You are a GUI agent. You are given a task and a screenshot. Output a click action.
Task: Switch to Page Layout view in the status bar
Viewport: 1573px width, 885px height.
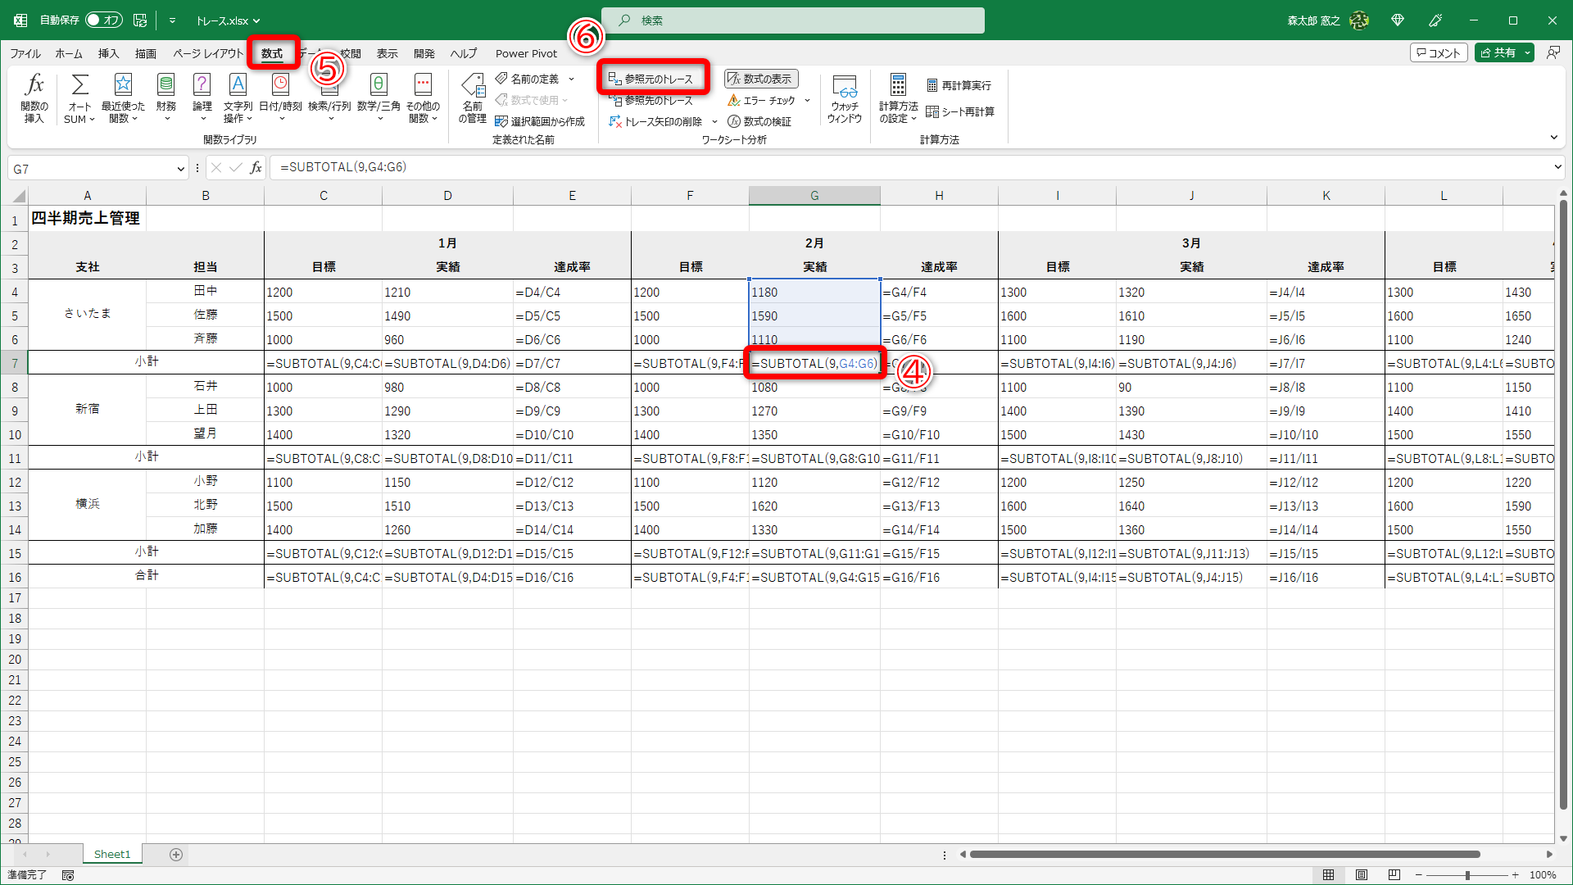click(x=1361, y=875)
